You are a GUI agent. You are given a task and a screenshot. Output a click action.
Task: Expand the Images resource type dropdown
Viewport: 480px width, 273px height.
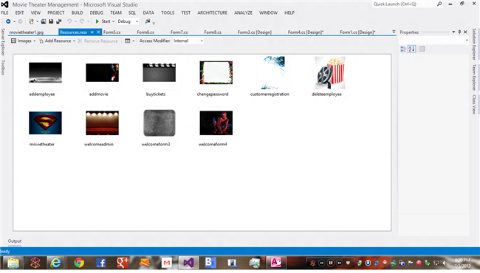coord(24,41)
